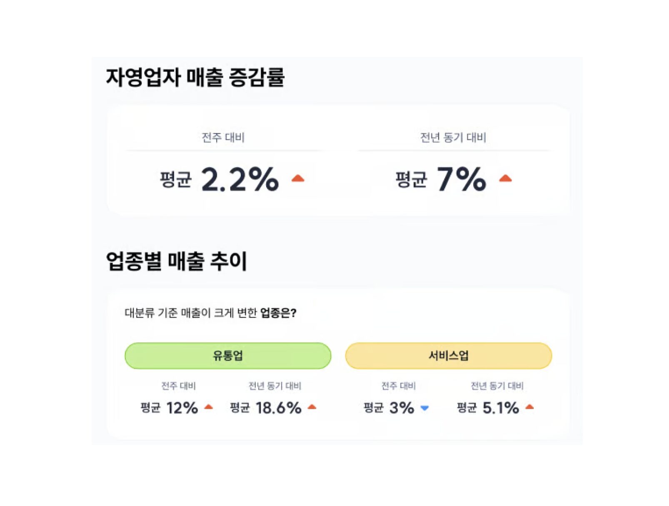Click the 평균 7% value
This screenshot has height=506, width=669.
tap(441, 179)
